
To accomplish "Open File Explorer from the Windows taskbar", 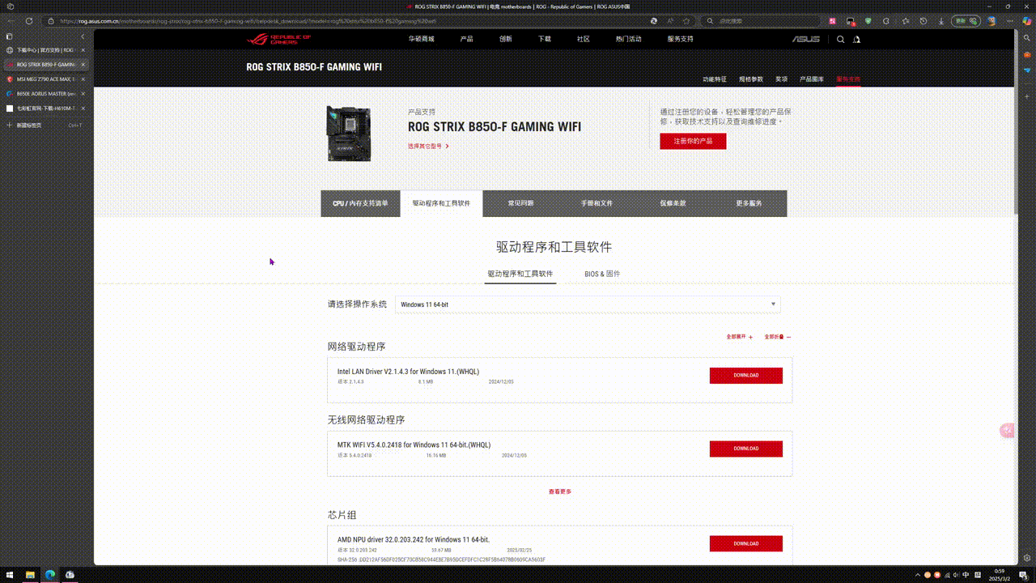I will click(30, 575).
